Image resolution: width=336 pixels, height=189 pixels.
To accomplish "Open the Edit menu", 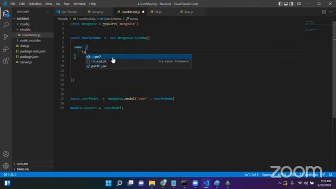I will [x=22, y=4].
